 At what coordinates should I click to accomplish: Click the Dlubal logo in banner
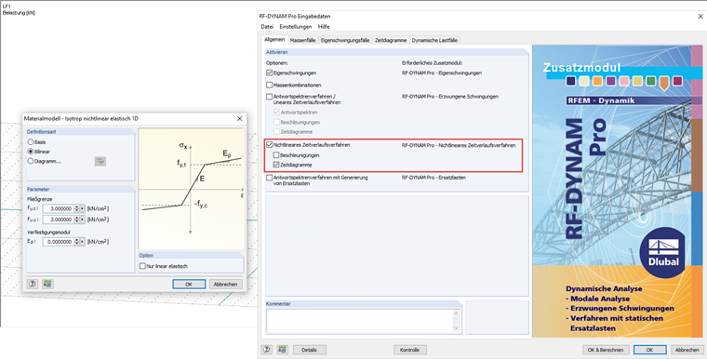(662, 253)
